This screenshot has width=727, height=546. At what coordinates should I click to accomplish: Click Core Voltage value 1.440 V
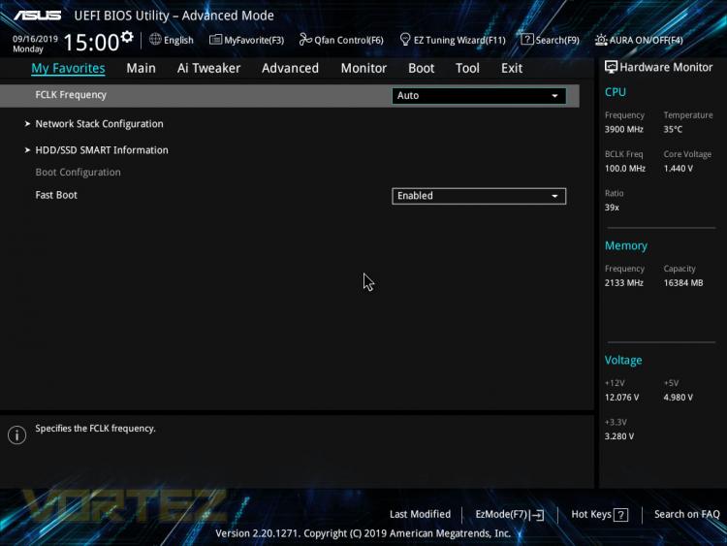(678, 169)
